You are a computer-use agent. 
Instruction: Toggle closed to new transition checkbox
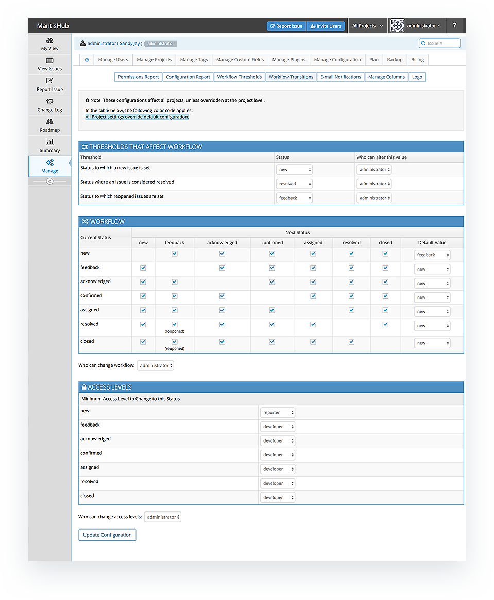[x=143, y=342]
